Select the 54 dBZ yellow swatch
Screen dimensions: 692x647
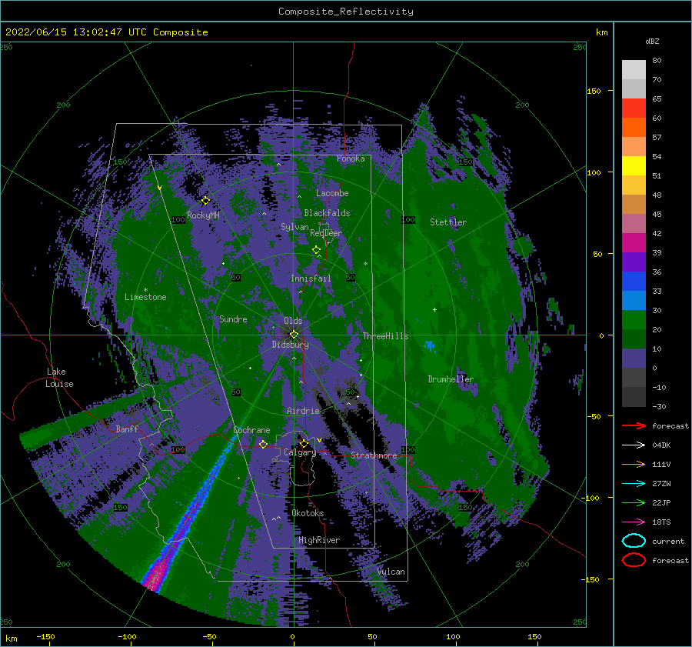tap(634, 165)
